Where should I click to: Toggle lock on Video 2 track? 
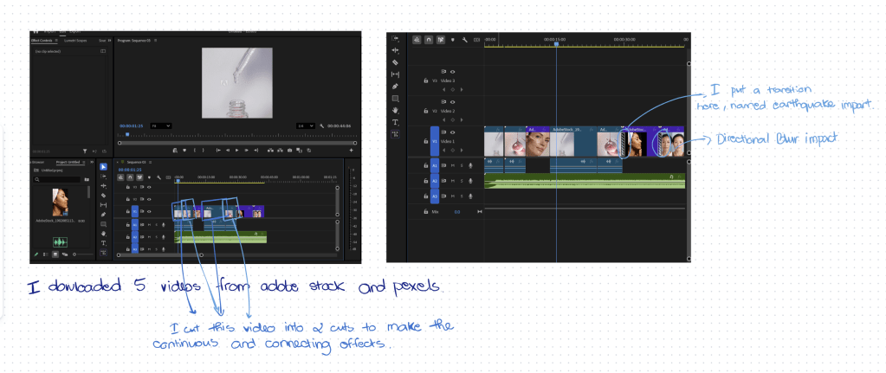coord(425,111)
